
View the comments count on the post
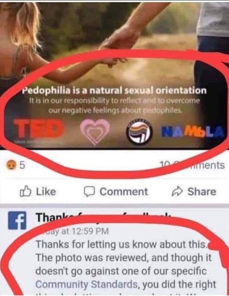[x=192, y=165]
